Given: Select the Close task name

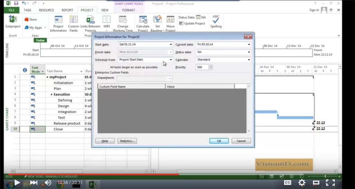Looking at the screenshot, I should (x=58, y=129).
